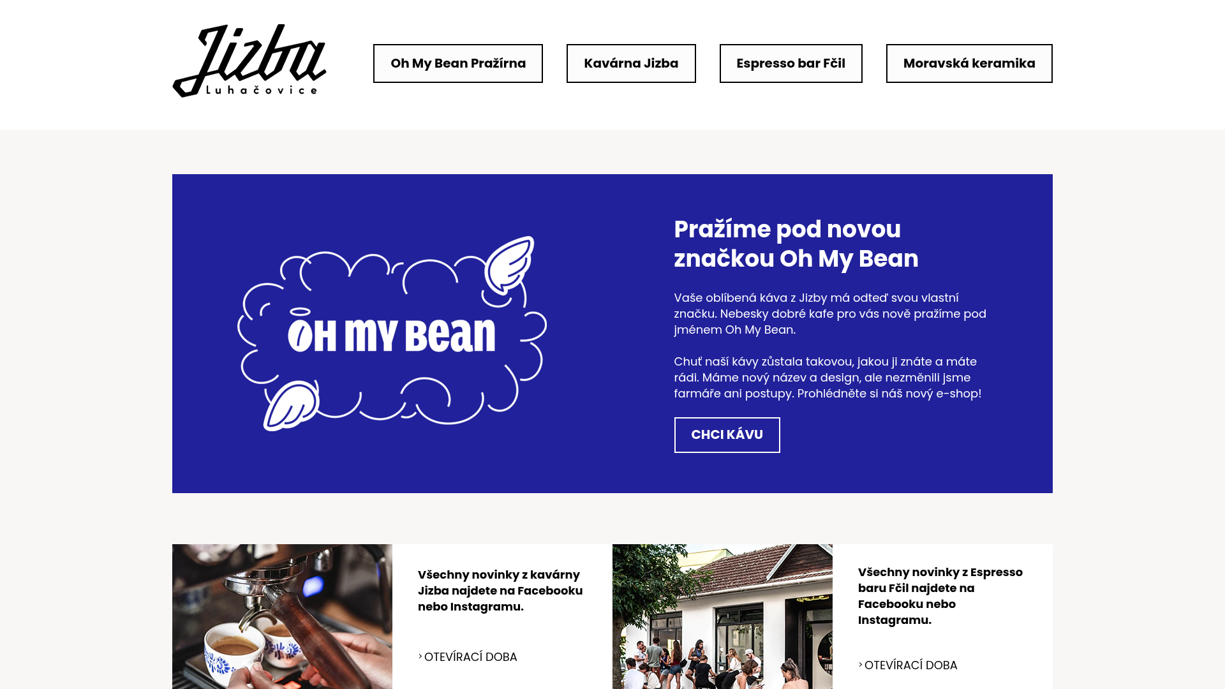Click the Oh My Bean cloud logo

(392, 334)
